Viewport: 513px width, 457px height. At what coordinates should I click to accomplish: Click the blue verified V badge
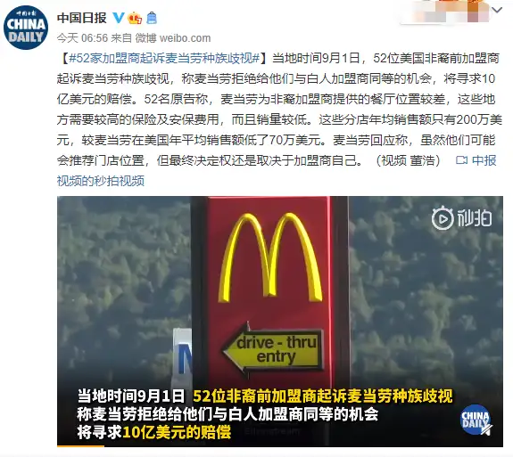tap(118, 18)
